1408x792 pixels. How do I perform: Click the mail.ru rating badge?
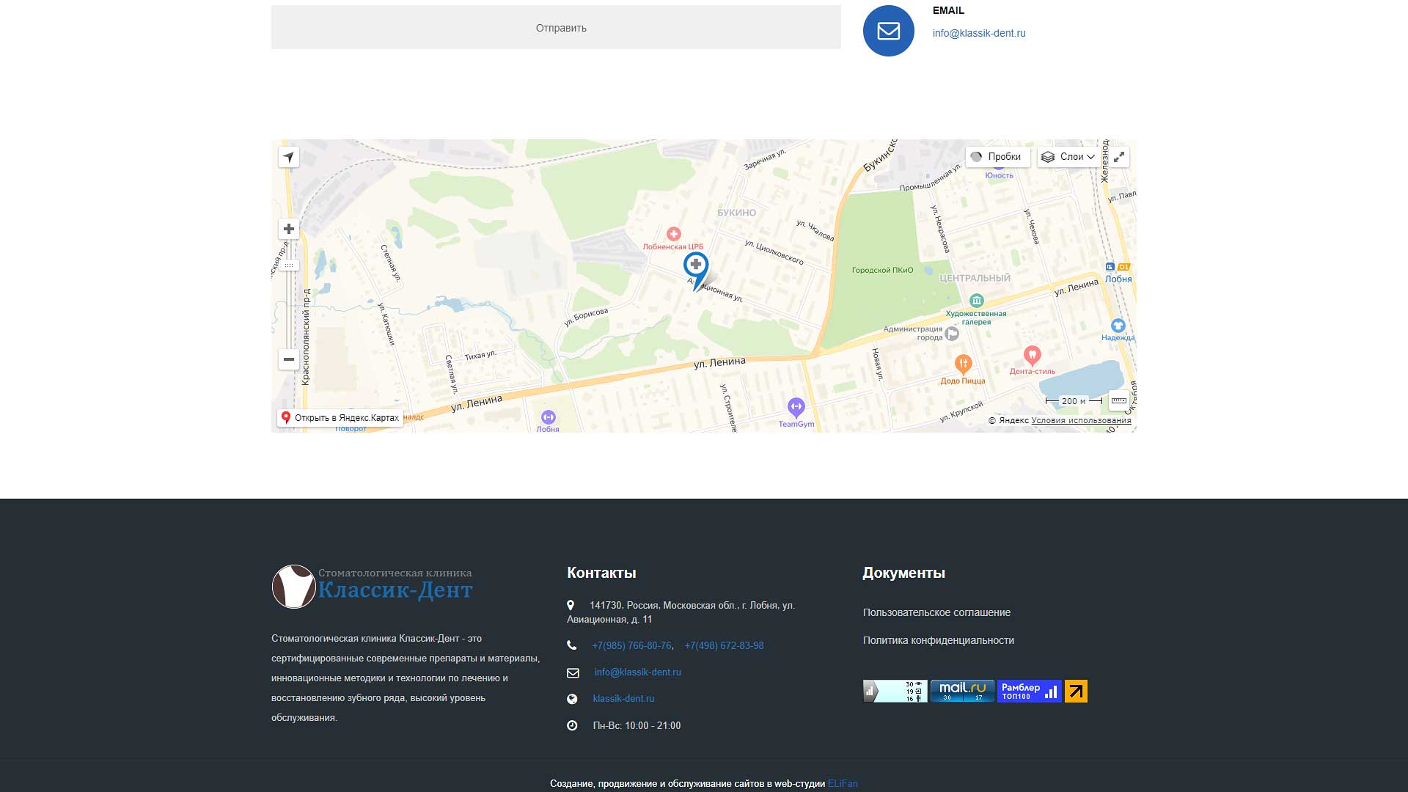(x=962, y=691)
